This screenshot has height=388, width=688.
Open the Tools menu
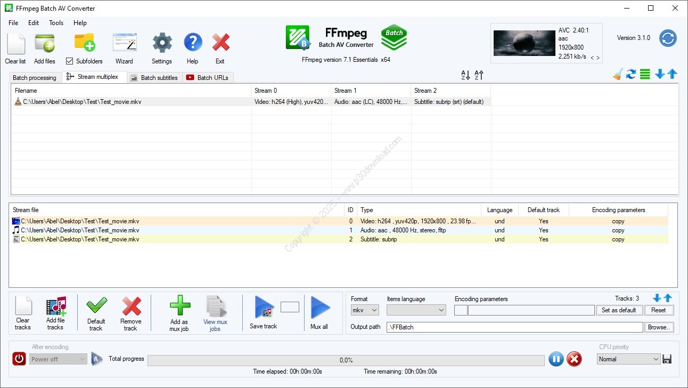point(56,23)
